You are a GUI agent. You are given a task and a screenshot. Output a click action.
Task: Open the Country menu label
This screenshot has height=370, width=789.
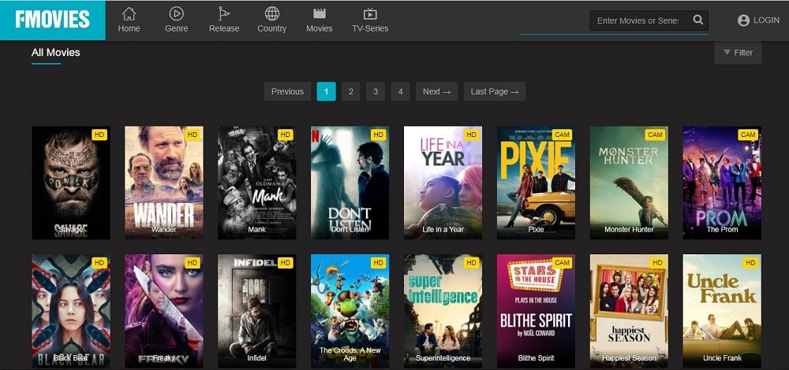271,28
